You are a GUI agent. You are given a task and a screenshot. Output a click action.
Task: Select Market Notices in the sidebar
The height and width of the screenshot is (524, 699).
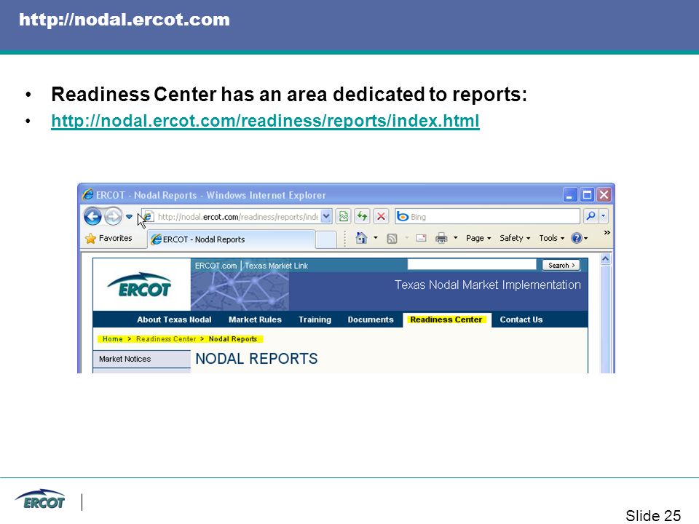pyautogui.click(x=141, y=359)
